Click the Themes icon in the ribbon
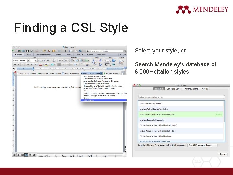Image resolution: width=233 pixels, height=175 pixels. click(121, 62)
